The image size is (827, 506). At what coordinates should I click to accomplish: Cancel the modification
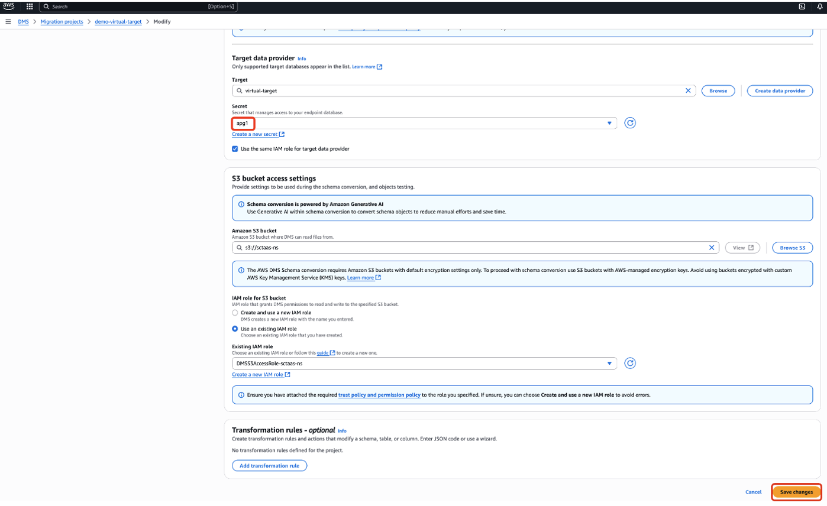pos(753,492)
